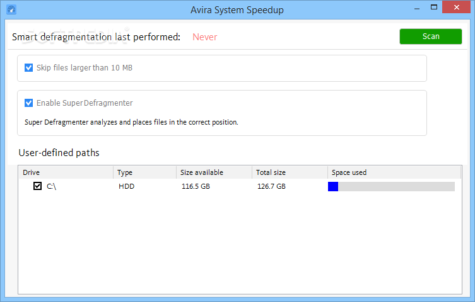This screenshot has height=302, width=475.
Task: Click the 116.5 GB size available value
Action: 196,186
